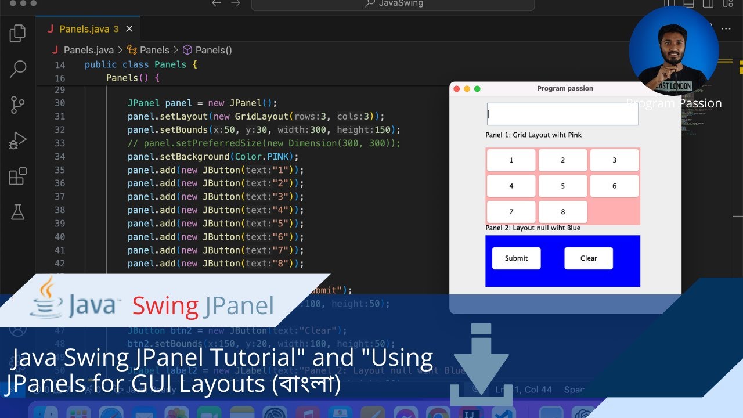Open the Extensions view

coord(17,176)
